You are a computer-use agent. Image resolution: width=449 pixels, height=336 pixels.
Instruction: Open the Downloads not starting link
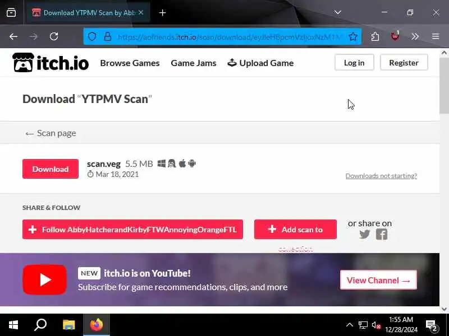[x=381, y=176]
